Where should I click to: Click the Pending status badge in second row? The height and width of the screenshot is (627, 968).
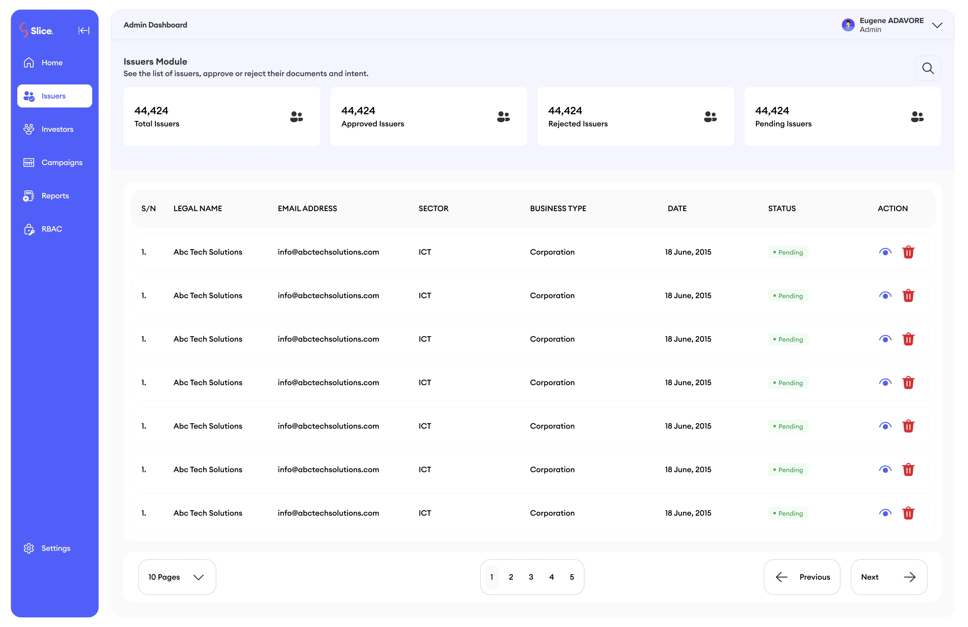tap(788, 296)
